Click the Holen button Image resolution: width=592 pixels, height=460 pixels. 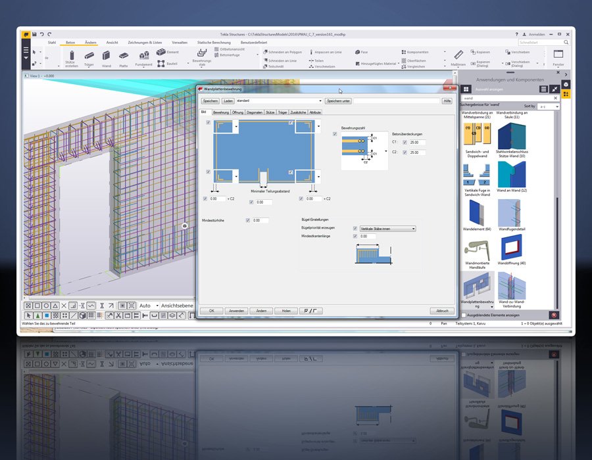point(286,311)
